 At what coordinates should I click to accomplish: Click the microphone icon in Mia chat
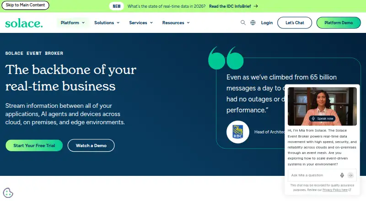(342, 175)
